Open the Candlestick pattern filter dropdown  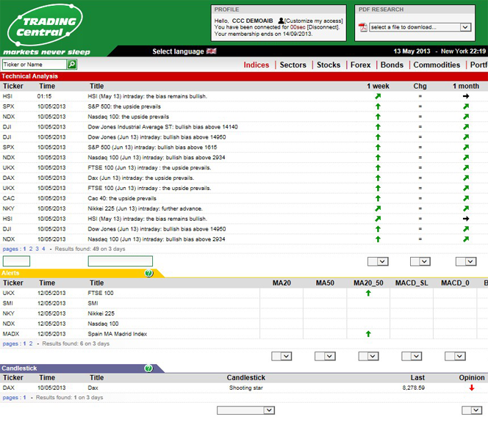pyautogui.click(x=246, y=410)
